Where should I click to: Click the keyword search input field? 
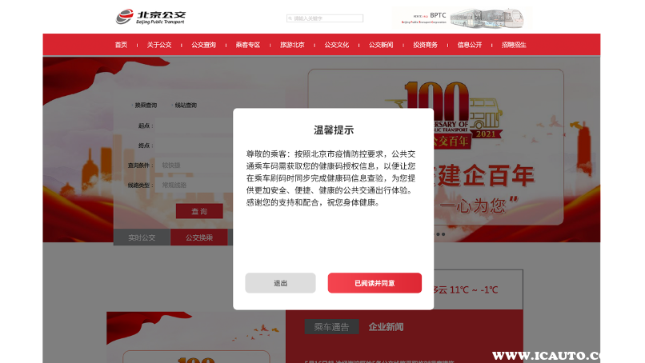point(327,18)
